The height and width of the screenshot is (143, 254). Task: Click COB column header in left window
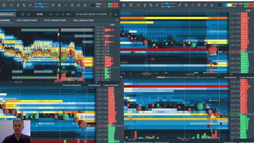pos(112,25)
